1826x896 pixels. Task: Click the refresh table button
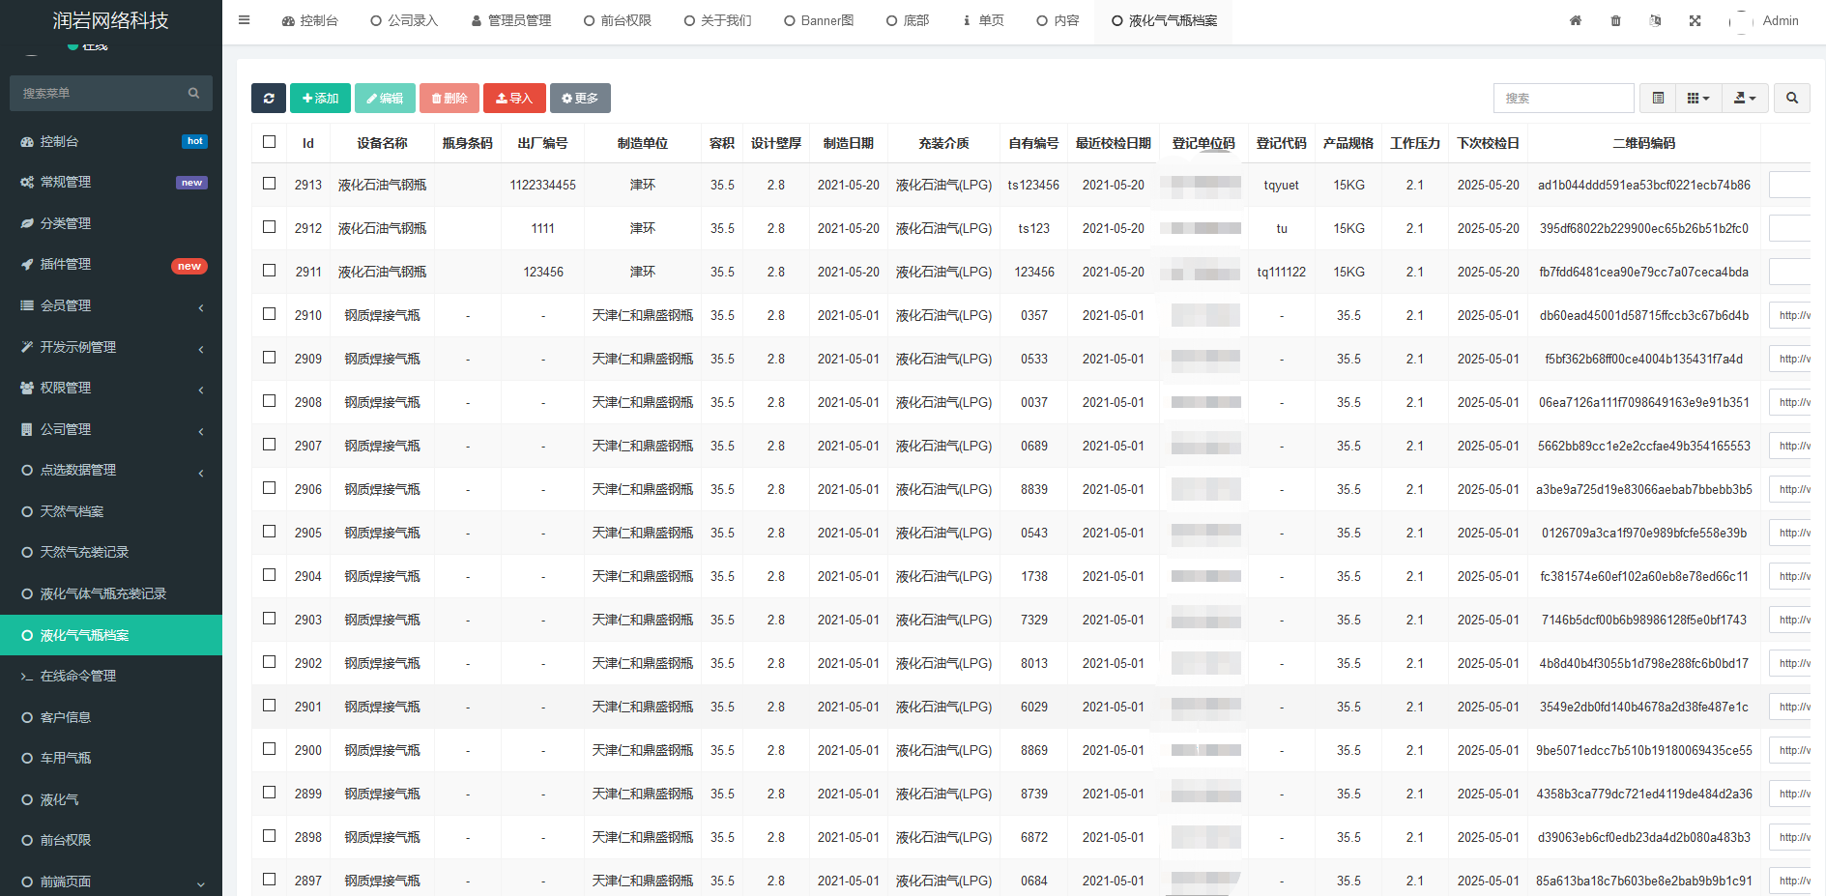point(269,98)
